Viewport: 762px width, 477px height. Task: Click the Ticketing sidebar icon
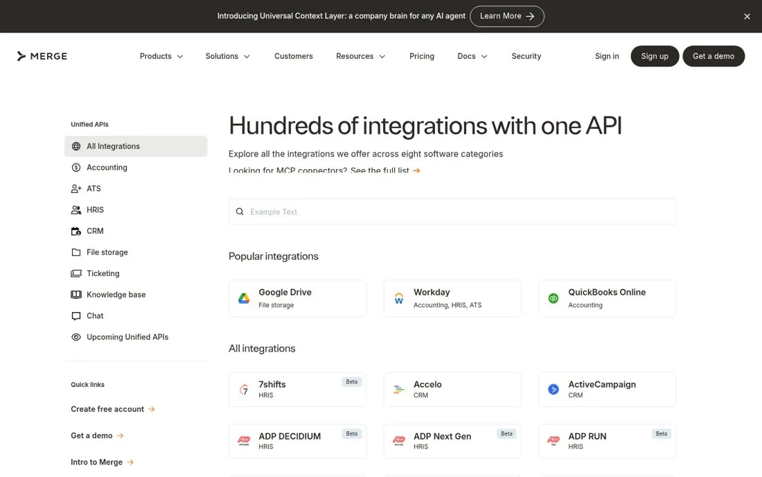[x=76, y=274]
